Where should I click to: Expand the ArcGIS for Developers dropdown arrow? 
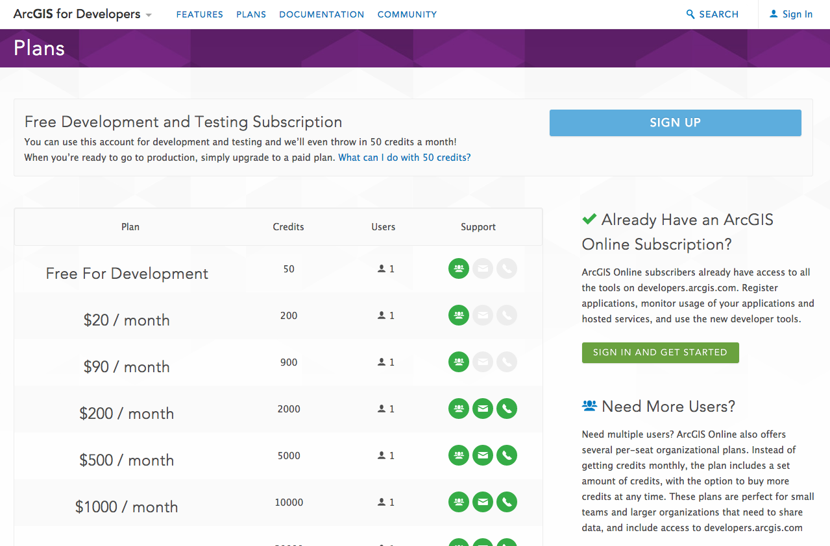[149, 15]
